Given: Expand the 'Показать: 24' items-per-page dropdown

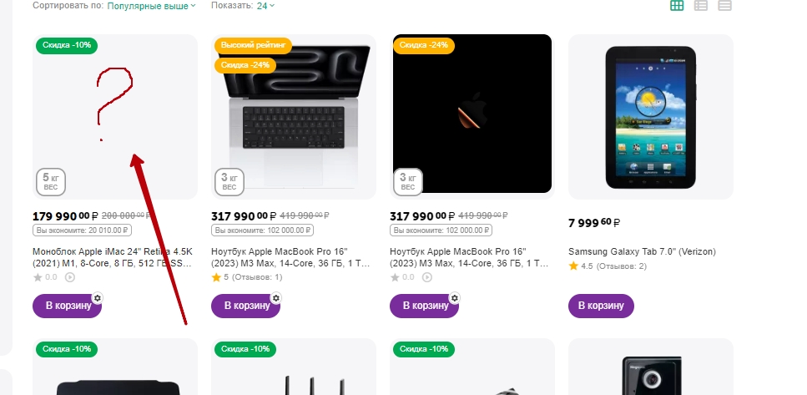Looking at the screenshot, I should [x=265, y=6].
